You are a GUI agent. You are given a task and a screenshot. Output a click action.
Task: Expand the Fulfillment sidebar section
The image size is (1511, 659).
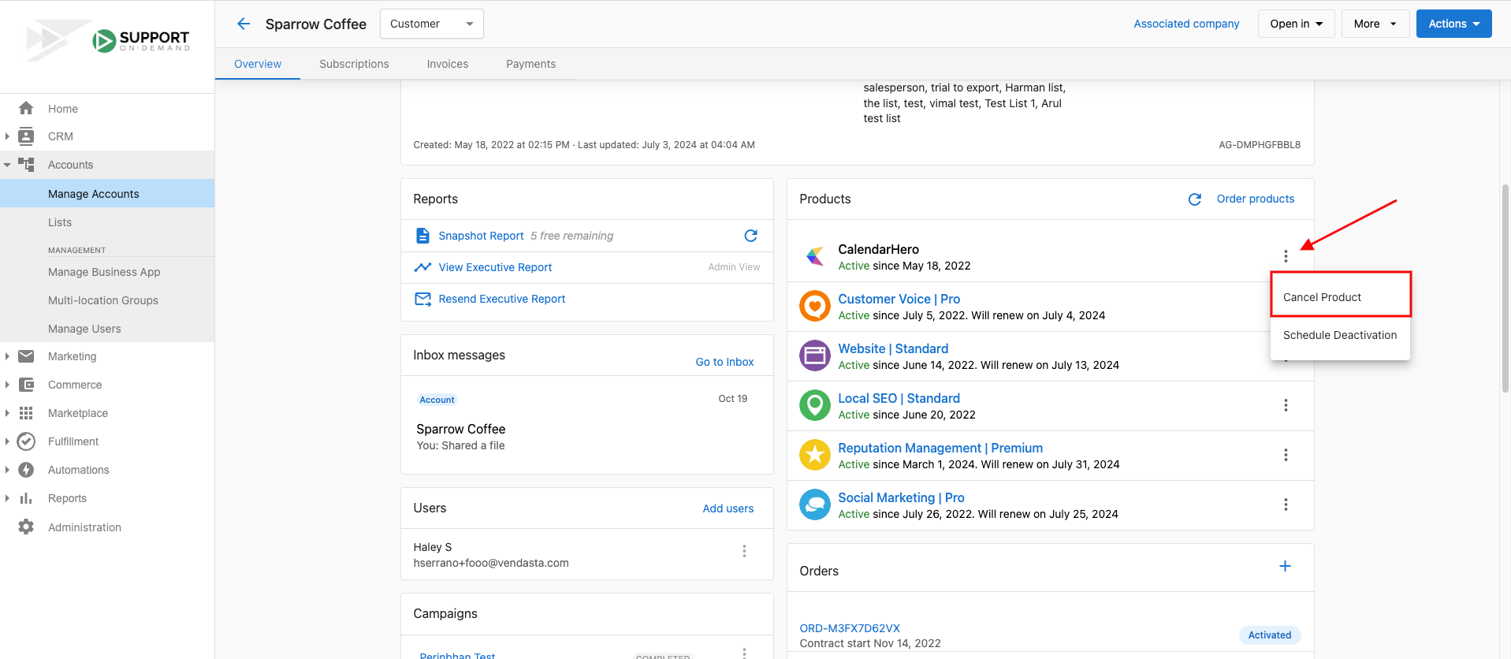click(7, 441)
